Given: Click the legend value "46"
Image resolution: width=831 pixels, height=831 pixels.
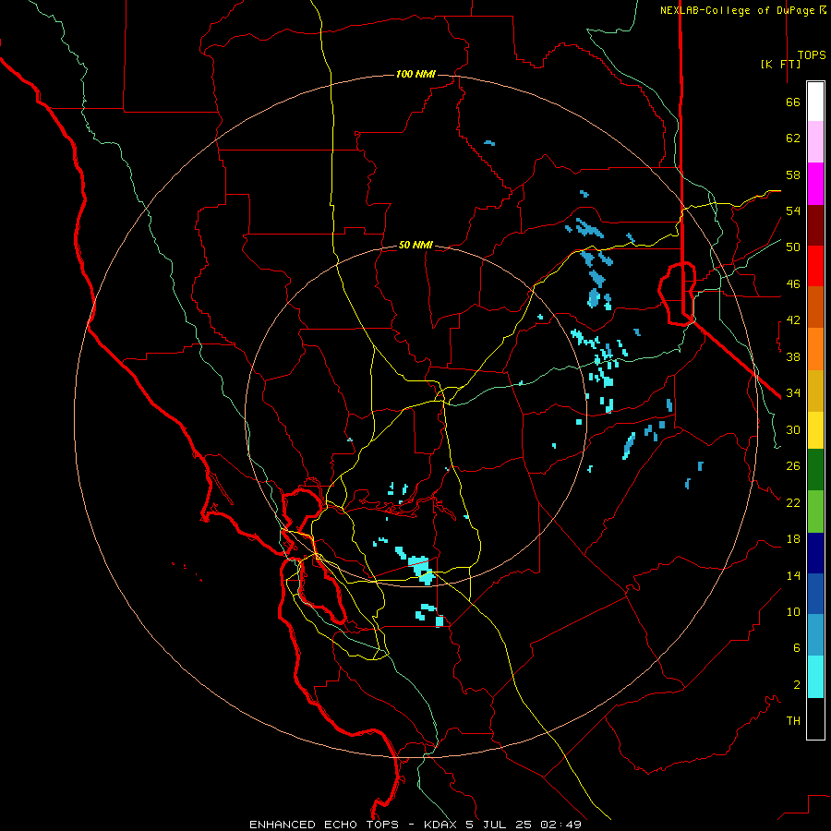Looking at the screenshot, I should [x=793, y=284].
